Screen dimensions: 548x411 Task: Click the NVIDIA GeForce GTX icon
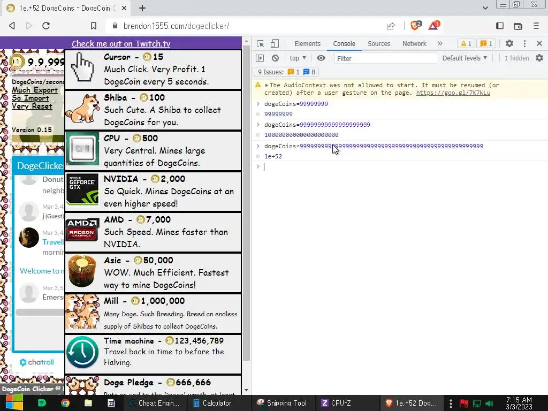pyautogui.click(x=82, y=189)
